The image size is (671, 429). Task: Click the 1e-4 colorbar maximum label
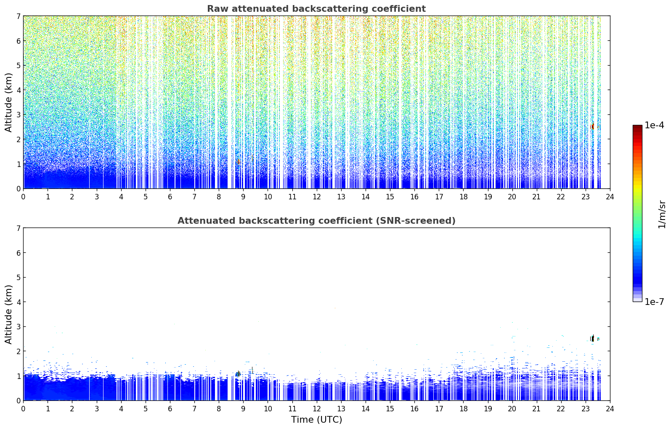pos(654,125)
